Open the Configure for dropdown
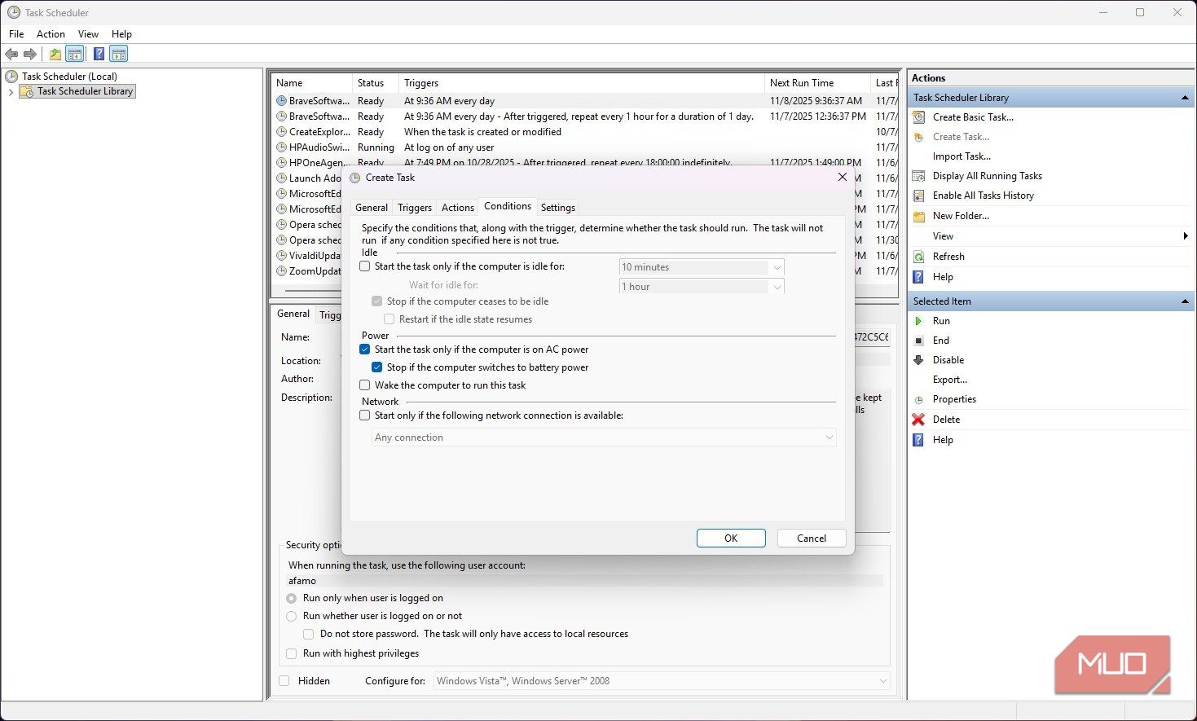 point(662,681)
